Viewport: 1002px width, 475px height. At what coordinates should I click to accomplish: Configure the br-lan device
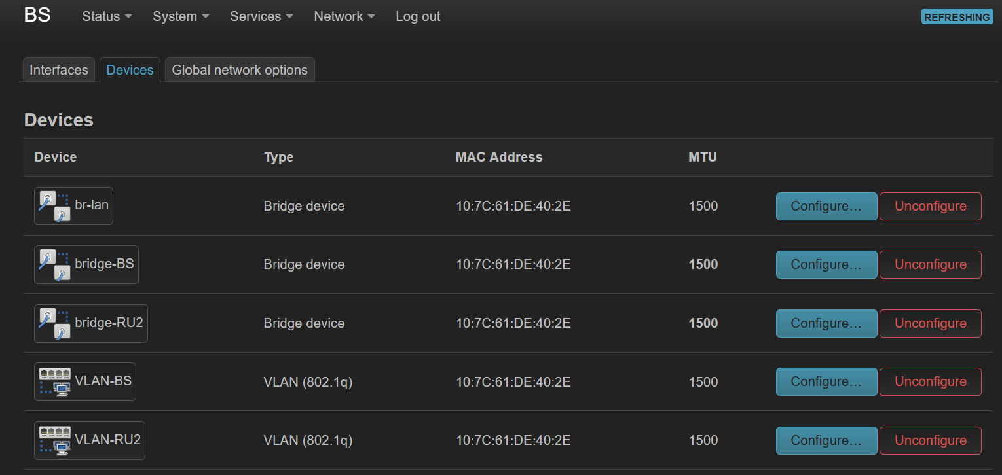[x=826, y=206]
